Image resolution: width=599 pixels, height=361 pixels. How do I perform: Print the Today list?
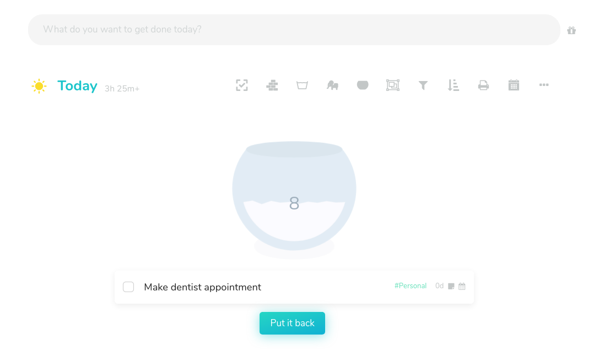tap(483, 85)
